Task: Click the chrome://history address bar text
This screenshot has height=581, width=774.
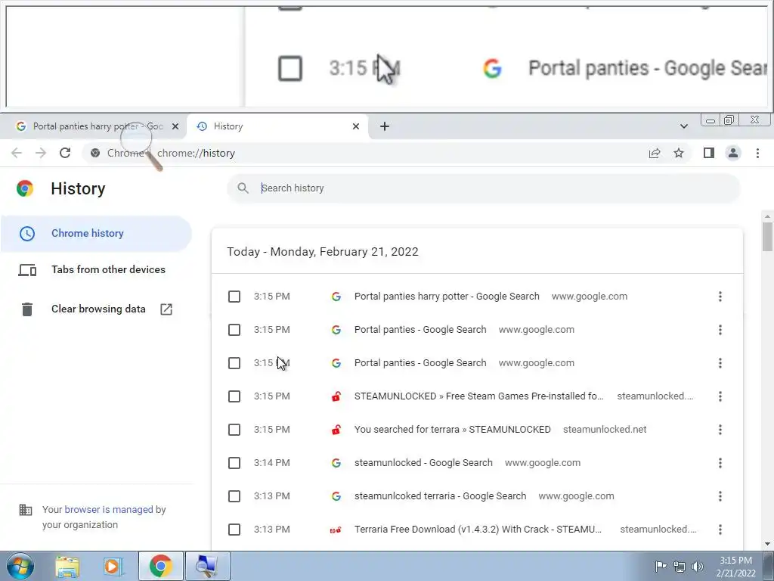Action: (x=196, y=153)
